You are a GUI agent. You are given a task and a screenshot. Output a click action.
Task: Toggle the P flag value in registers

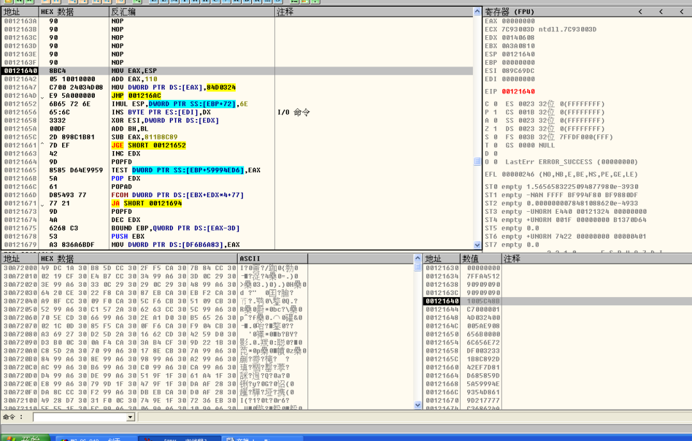point(495,113)
